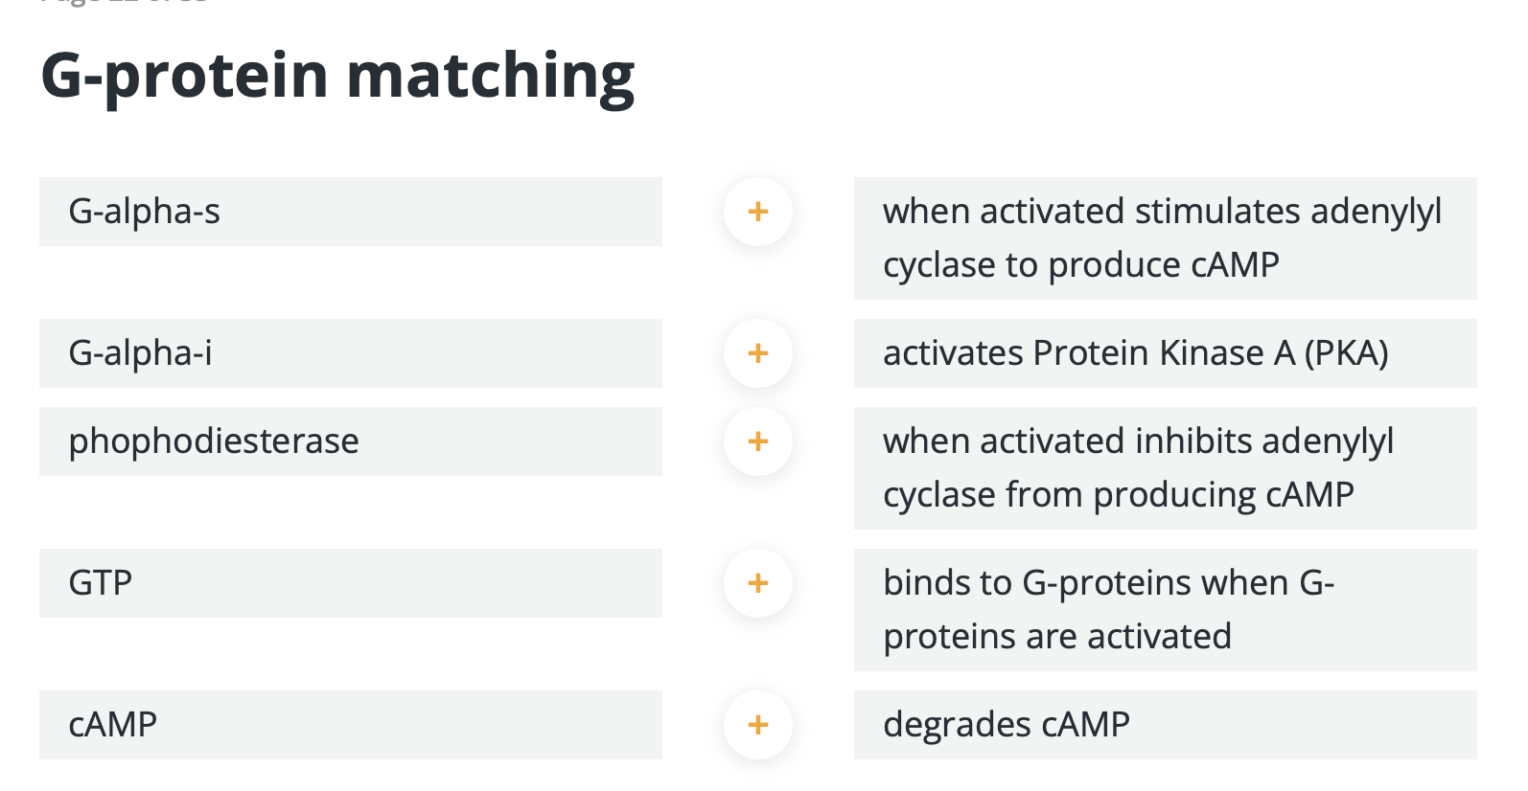The height and width of the screenshot is (791, 1528).
Task: Select the definition about stimulating adenylyl cyclase
Action: pos(1165,237)
